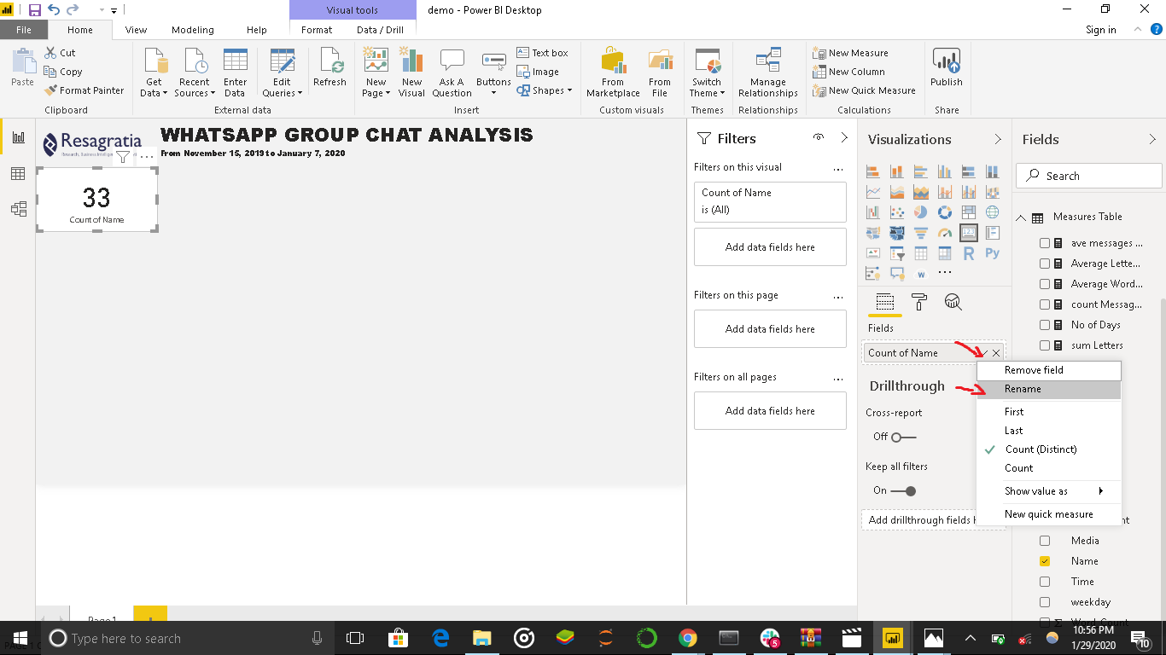
Task: Expand the Recent Sources dropdown
Action: [x=195, y=73]
